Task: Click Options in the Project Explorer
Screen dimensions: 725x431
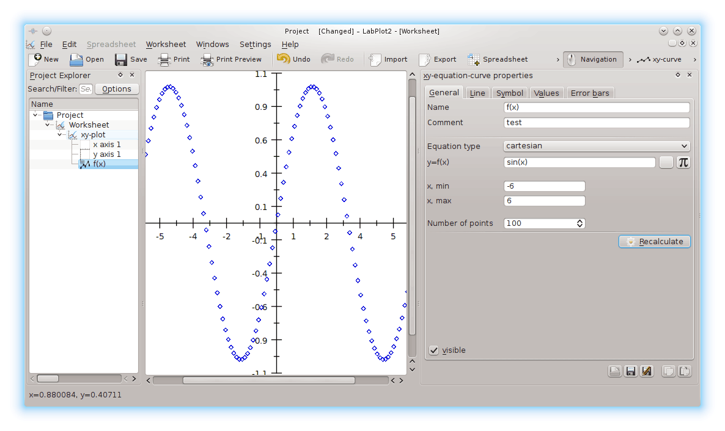Action: [x=116, y=89]
